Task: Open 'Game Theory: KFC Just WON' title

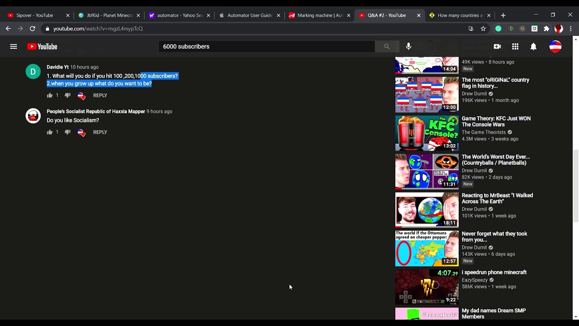Action: click(496, 121)
